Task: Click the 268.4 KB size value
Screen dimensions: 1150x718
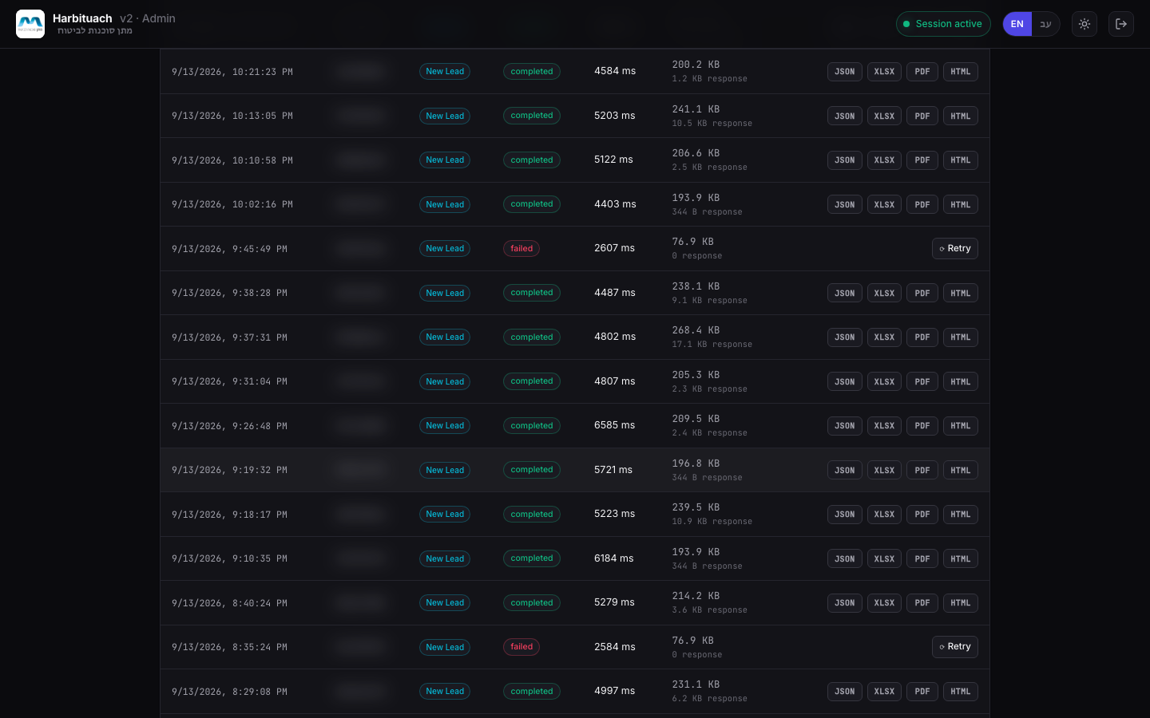Action: click(x=696, y=330)
